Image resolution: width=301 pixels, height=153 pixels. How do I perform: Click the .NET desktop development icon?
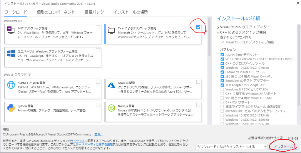click(x=11, y=30)
